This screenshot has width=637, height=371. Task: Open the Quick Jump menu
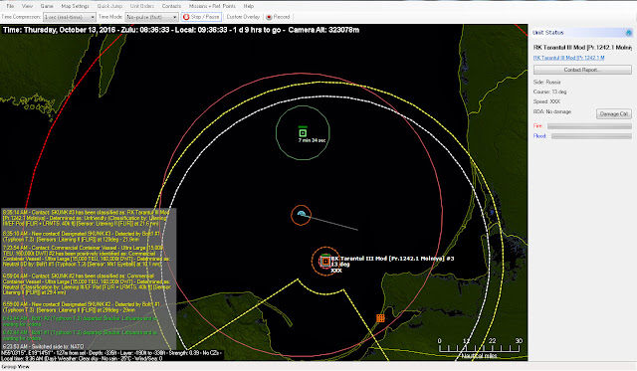coord(109,6)
